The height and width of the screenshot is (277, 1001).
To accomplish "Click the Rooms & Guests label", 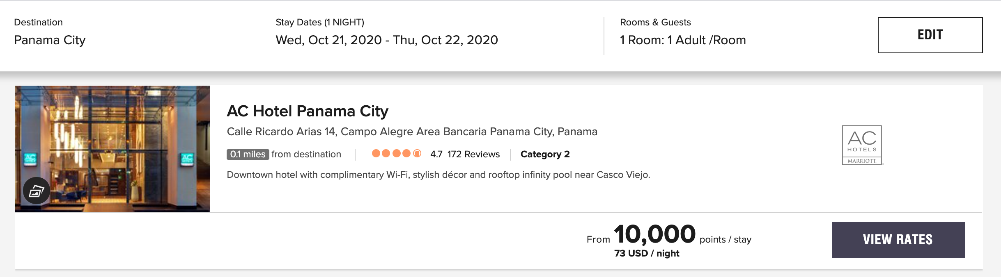I will pyautogui.click(x=655, y=22).
